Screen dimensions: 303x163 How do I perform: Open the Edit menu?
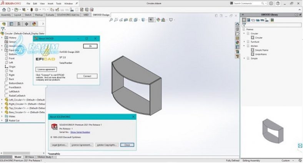coord(35,4)
